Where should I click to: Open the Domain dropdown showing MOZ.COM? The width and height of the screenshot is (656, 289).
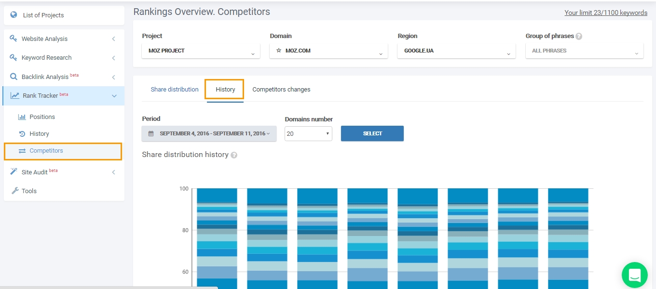(328, 51)
